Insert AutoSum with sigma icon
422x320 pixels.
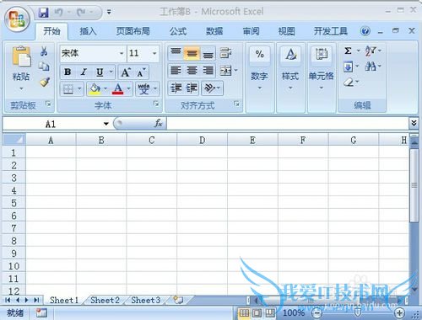click(x=348, y=51)
